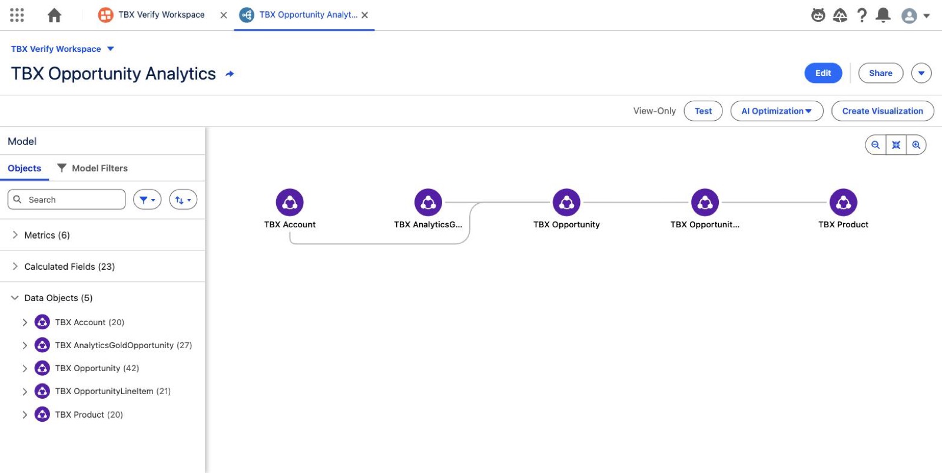The image size is (942, 473).
Task: Click the orange TBX Verify Workspace tab icon
Action: [x=105, y=15]
